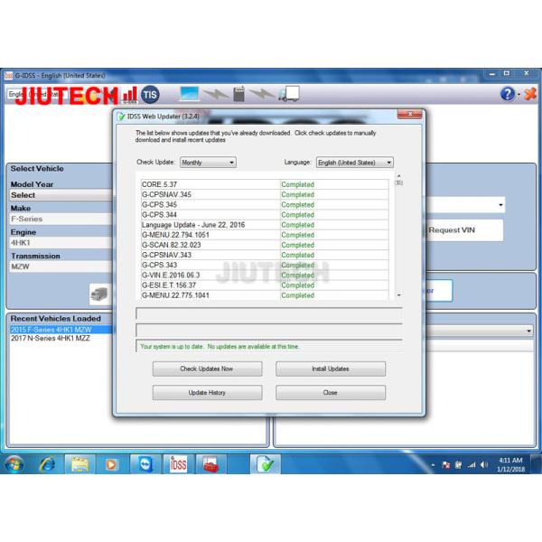This screenshot has width=542, height=542.
Task: Open the Language English (United States) dropdown
Action: 355,163
